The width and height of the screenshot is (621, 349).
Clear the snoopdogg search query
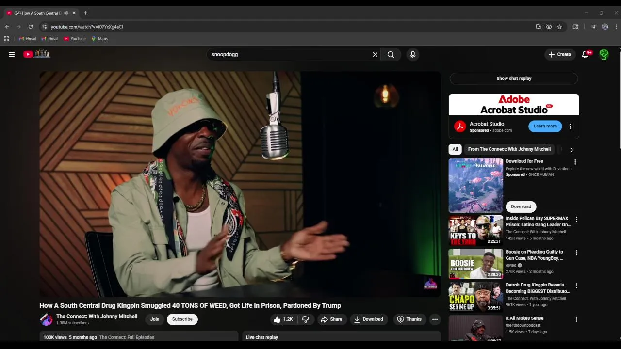click(x=375, y=55)
